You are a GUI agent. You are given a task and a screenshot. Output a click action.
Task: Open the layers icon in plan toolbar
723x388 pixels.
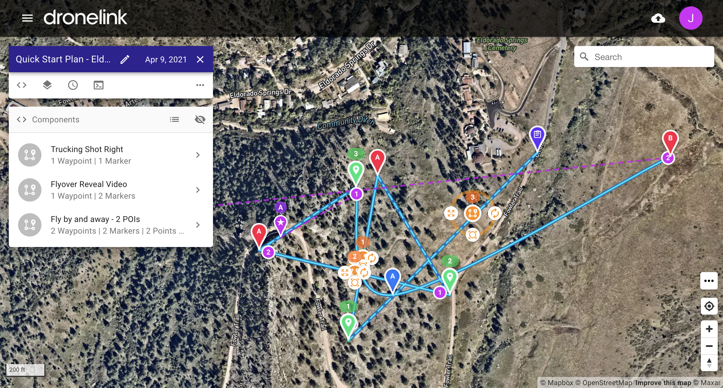(x=47, y=85)
